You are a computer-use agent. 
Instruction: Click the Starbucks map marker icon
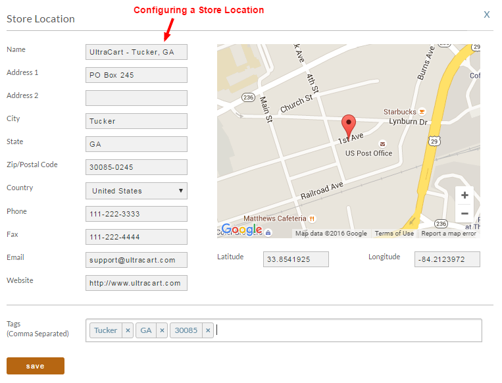pos(422,111)
